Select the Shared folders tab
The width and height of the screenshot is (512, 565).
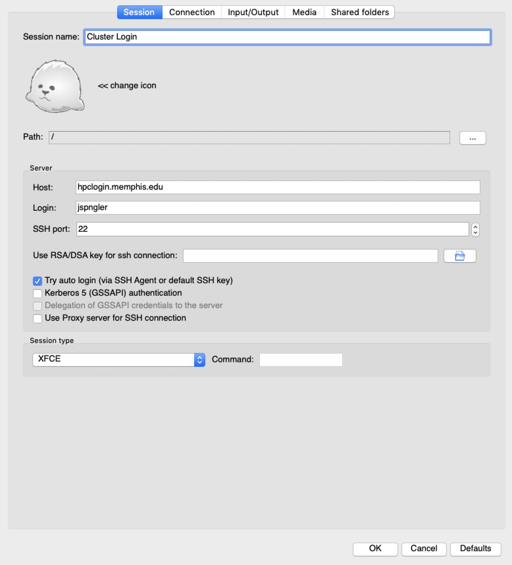360,13
